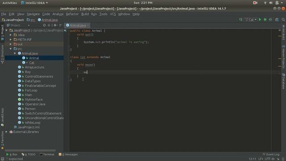Open the TODO tool window at bottom

point(29,154)
